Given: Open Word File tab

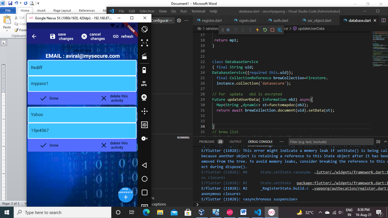Looking at the screenshot, I should [x=8, y=11].
